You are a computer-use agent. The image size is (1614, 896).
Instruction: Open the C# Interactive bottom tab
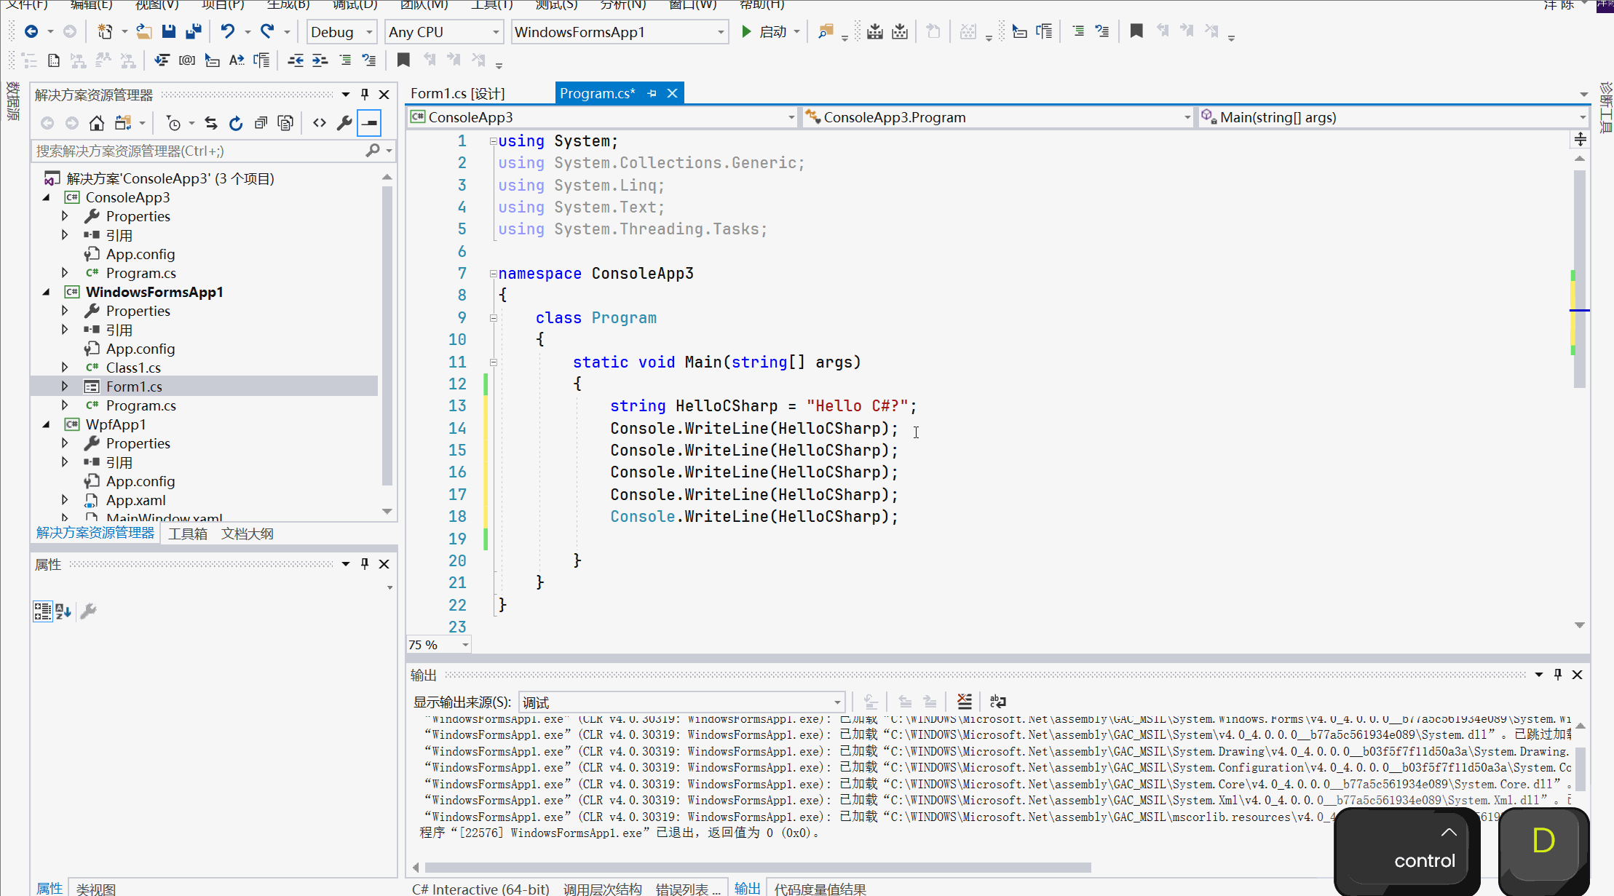point(480,889)
